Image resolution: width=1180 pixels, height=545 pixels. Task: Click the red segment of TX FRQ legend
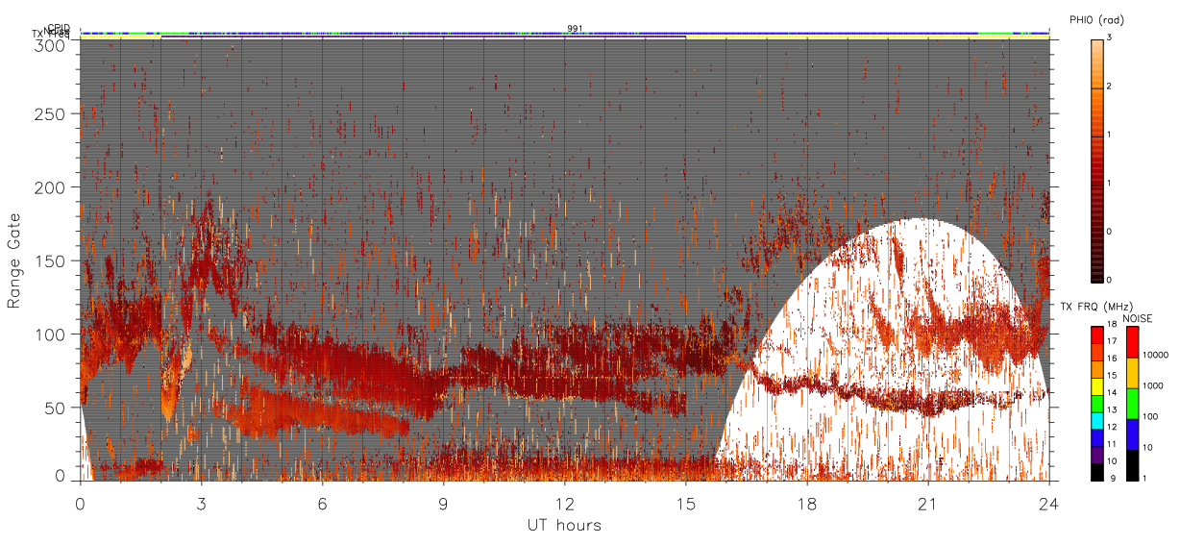pos(1096,335)
